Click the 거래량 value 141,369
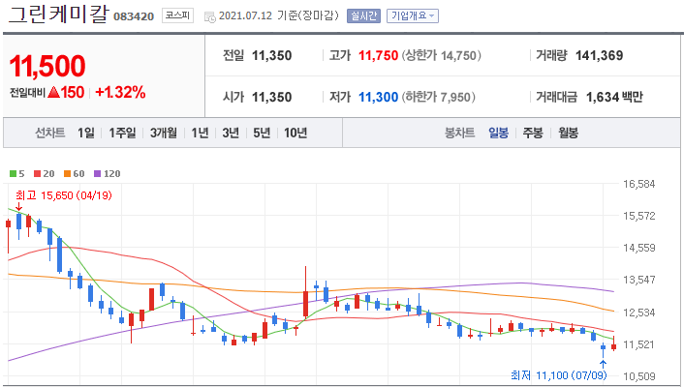Screen dimensions: 684x387 [599, 55]
